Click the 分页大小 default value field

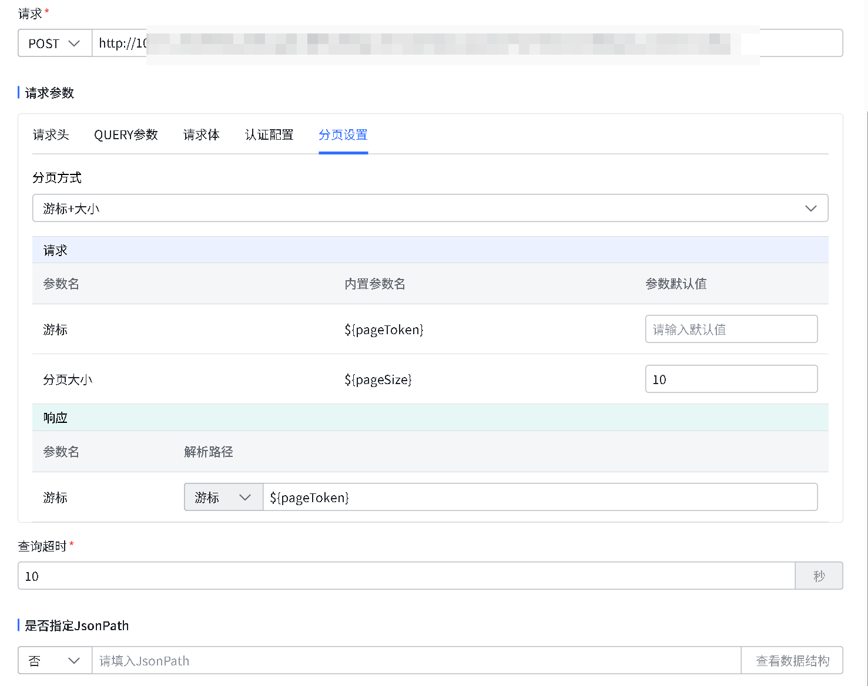pos(731,379)
